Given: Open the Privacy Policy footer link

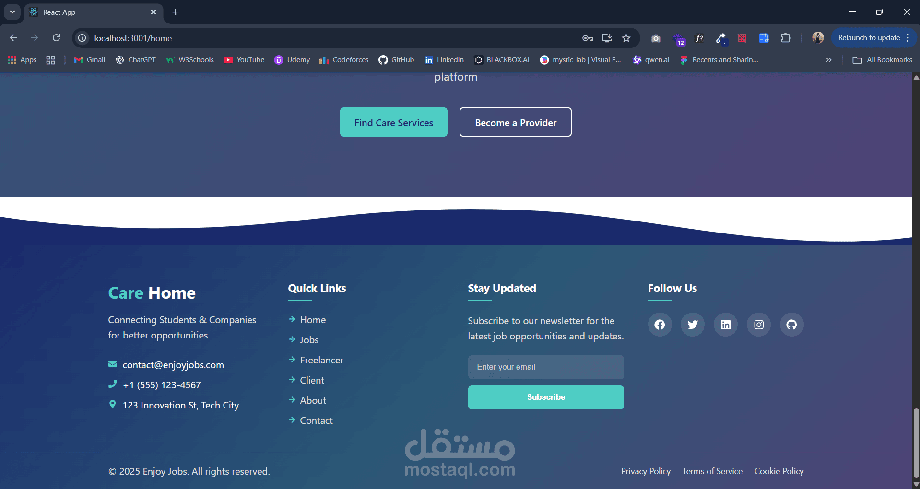Looking at the screenshot, I should coord(646,471).
